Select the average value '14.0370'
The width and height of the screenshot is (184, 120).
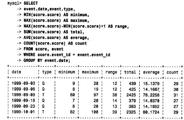click(x=151, y=101)
